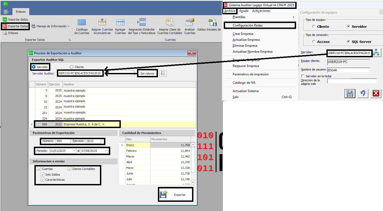The image size is (383, 211).
Task: Click Número field showing 999
Action: [x=63, y=141]
